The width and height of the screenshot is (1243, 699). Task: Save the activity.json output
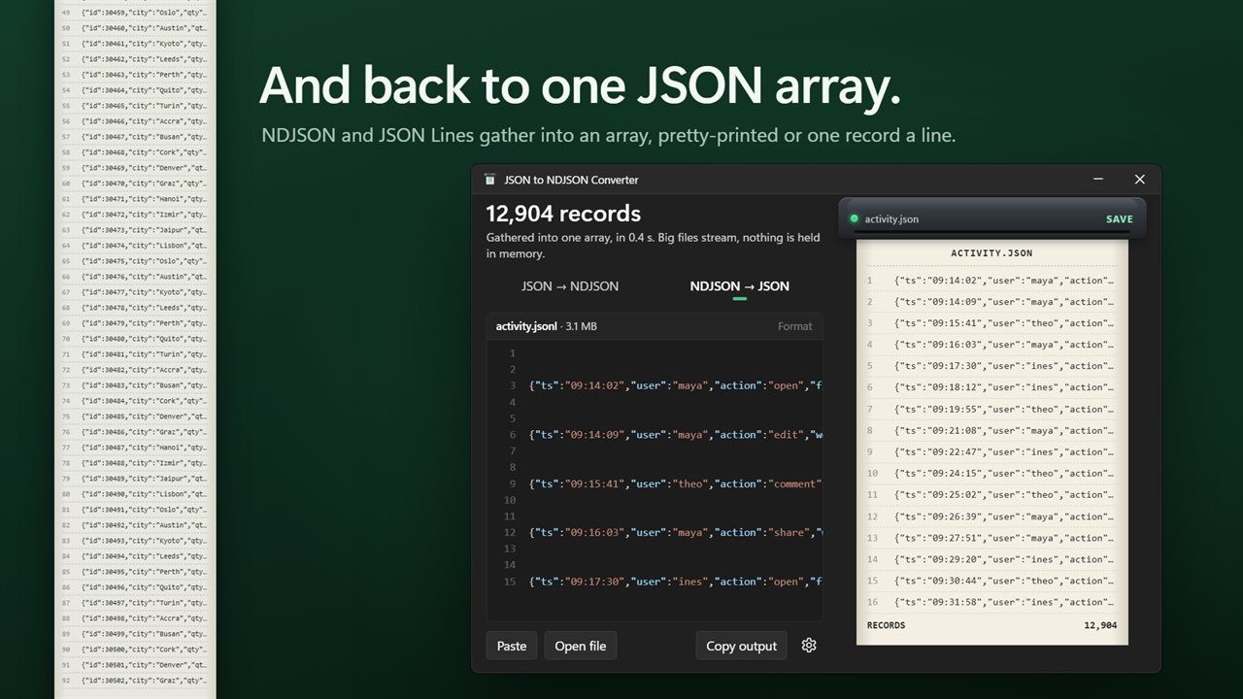point(1119,219)
